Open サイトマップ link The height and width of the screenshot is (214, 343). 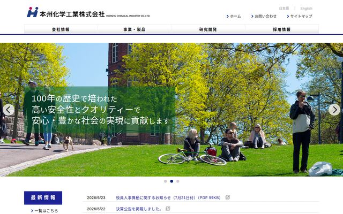click(300, 16)
